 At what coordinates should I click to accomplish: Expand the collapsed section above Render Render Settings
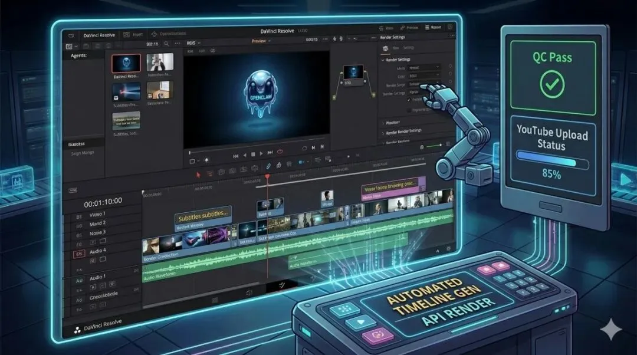click(390, 123)
